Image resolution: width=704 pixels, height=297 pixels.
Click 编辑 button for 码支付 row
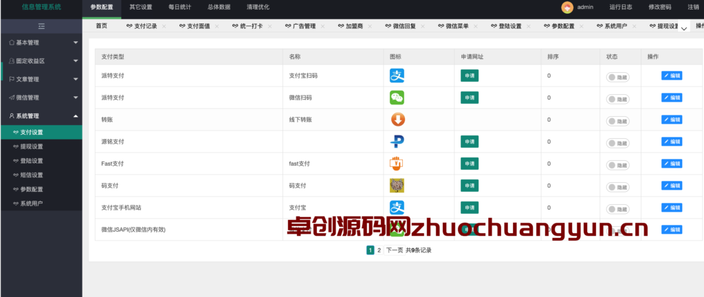(672, 186)
